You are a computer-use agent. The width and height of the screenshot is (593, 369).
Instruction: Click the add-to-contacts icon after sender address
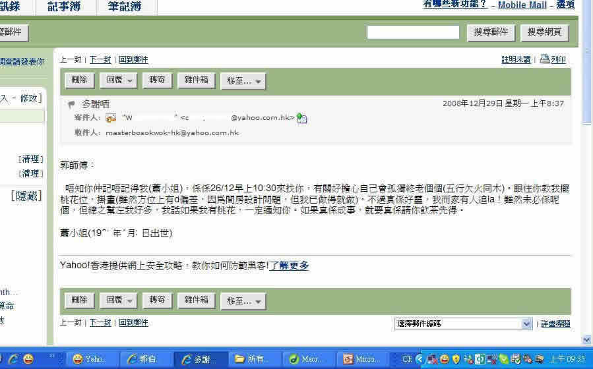tap(302, 119)
